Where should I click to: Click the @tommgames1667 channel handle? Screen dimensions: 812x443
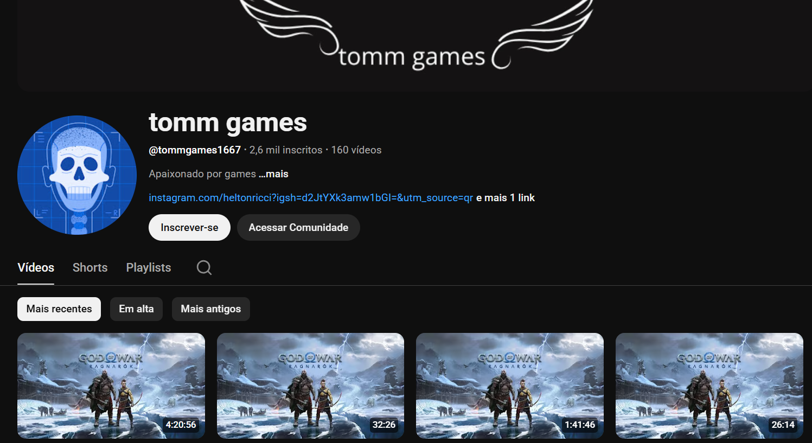click(x=195, y=150)
